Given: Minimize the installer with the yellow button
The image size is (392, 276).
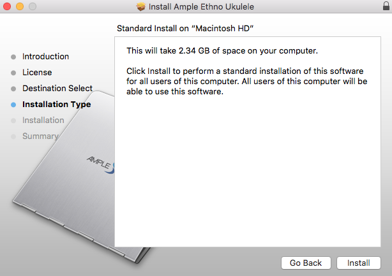Looking at the screenshot, I should [x=20, y=7].
